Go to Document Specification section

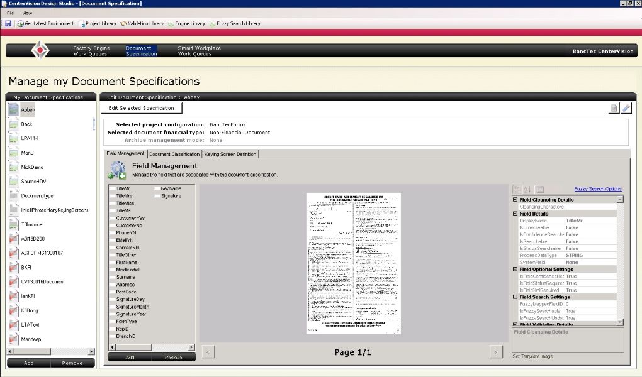coord(141,51)
